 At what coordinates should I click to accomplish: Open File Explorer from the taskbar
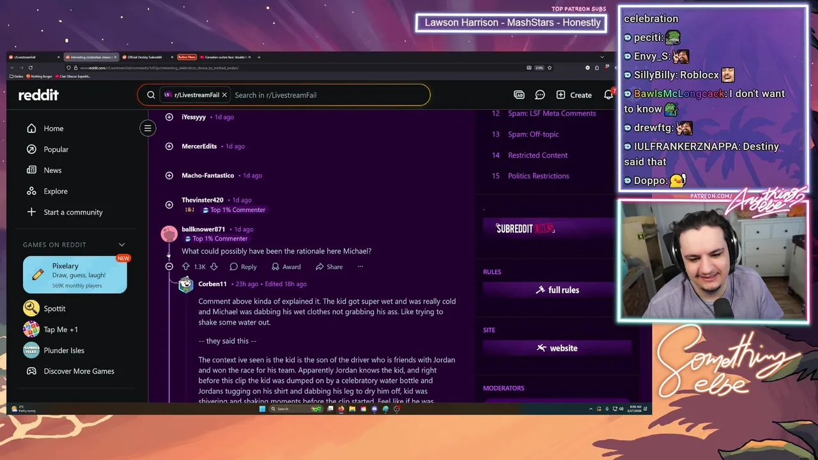pyautogui.click(x=352, y=409)
